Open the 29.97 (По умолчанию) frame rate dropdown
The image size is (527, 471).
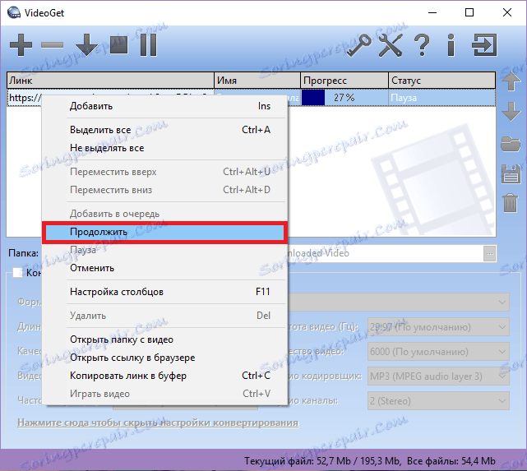438,327
